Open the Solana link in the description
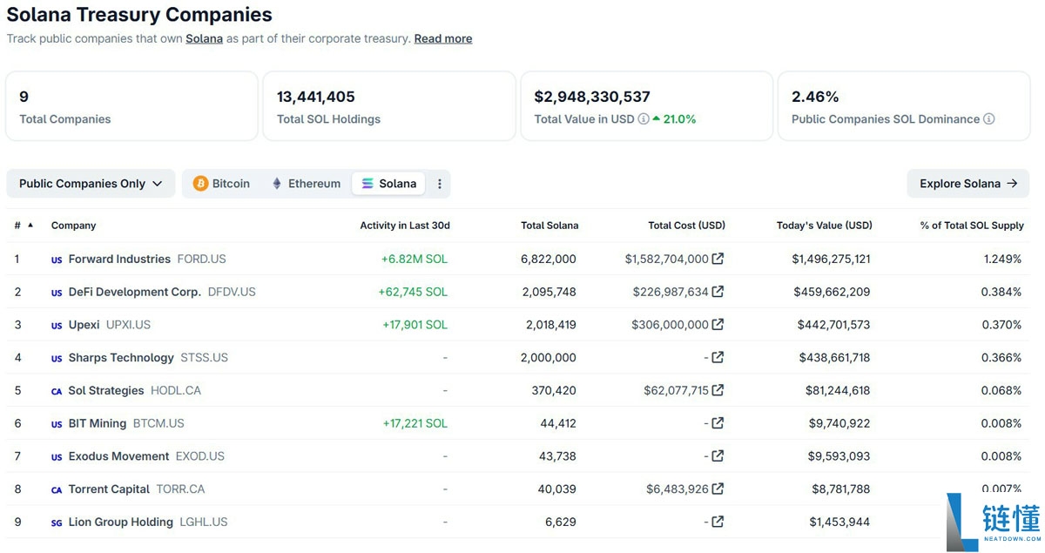The height and width of the screenshot is (553, 1045). [205, 38]
